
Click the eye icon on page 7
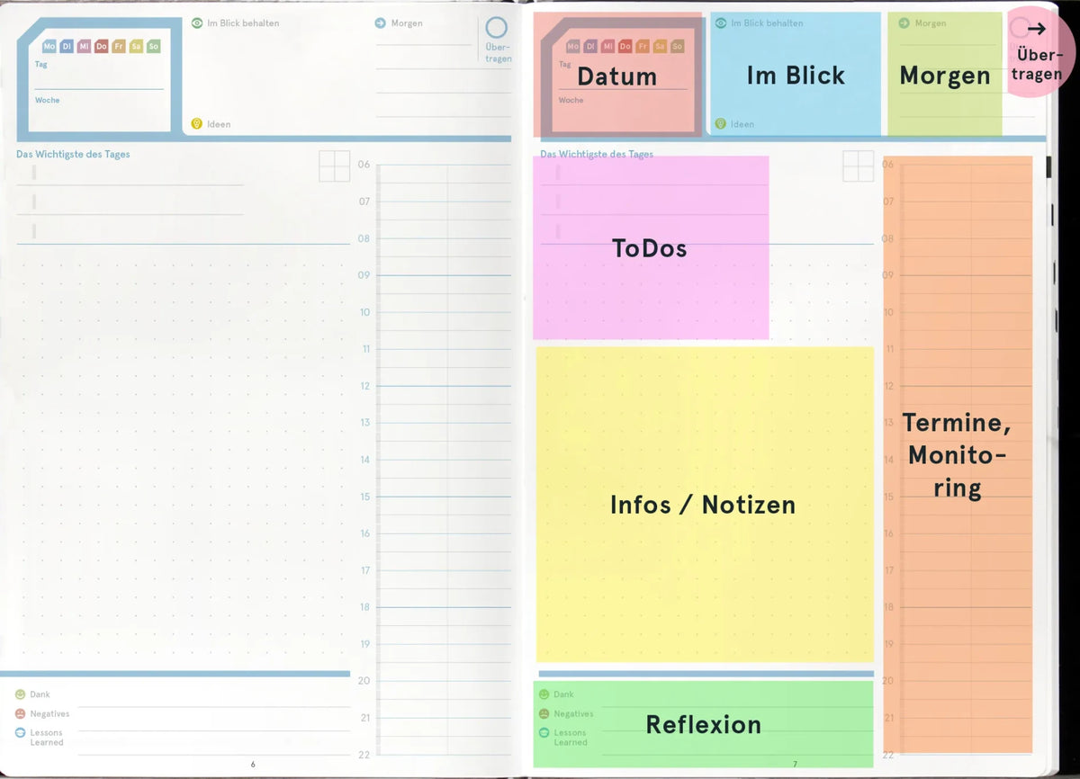coord(721,23)
